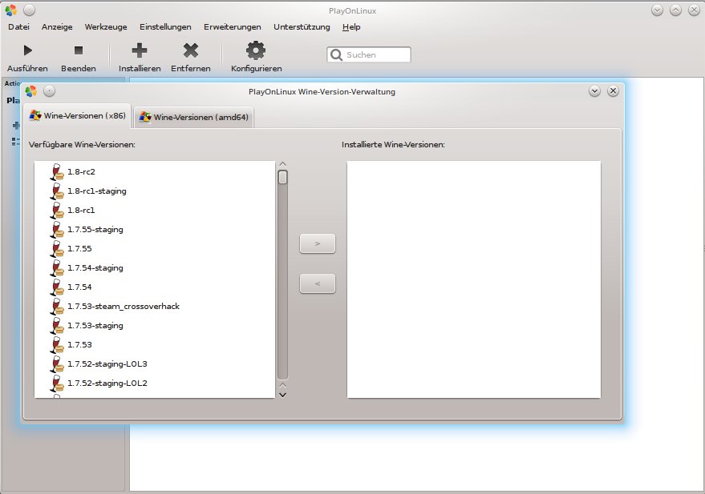Screen dimensions: 705x494
Task: Click wine icon beside 1.7.55-staging
Action: point(57,230)
